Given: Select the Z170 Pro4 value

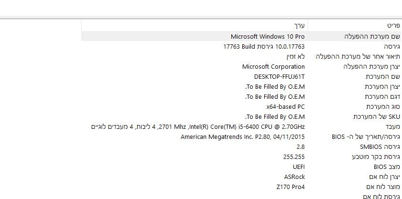Looking at the screenshot, I should click(x=290, y=187).
